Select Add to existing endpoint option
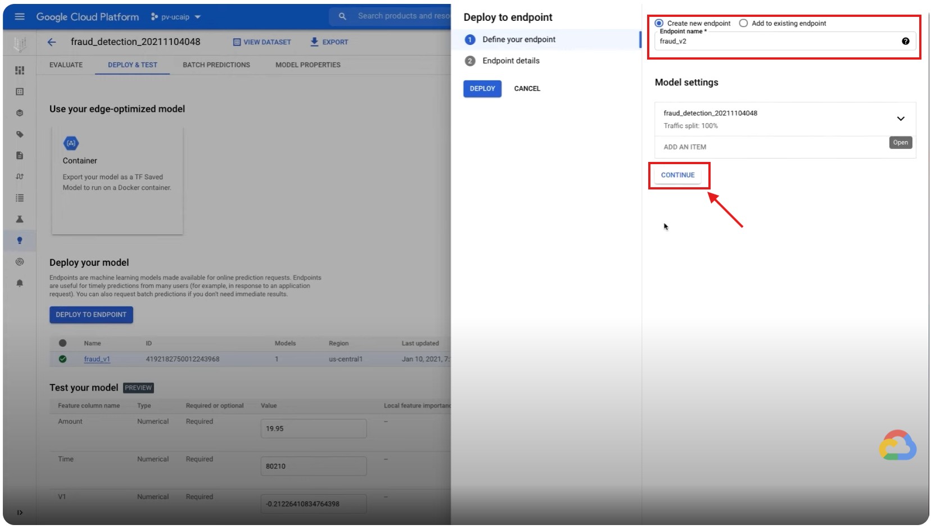The image size is (931, 529). [743, 23]
